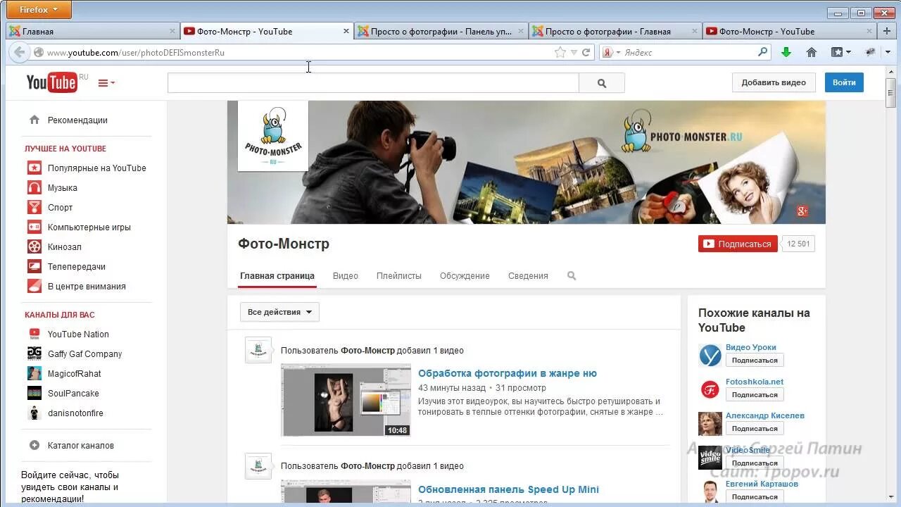The image size is (901, 507).
Task: Click the YouTube search input field
Action: point(373,83)
